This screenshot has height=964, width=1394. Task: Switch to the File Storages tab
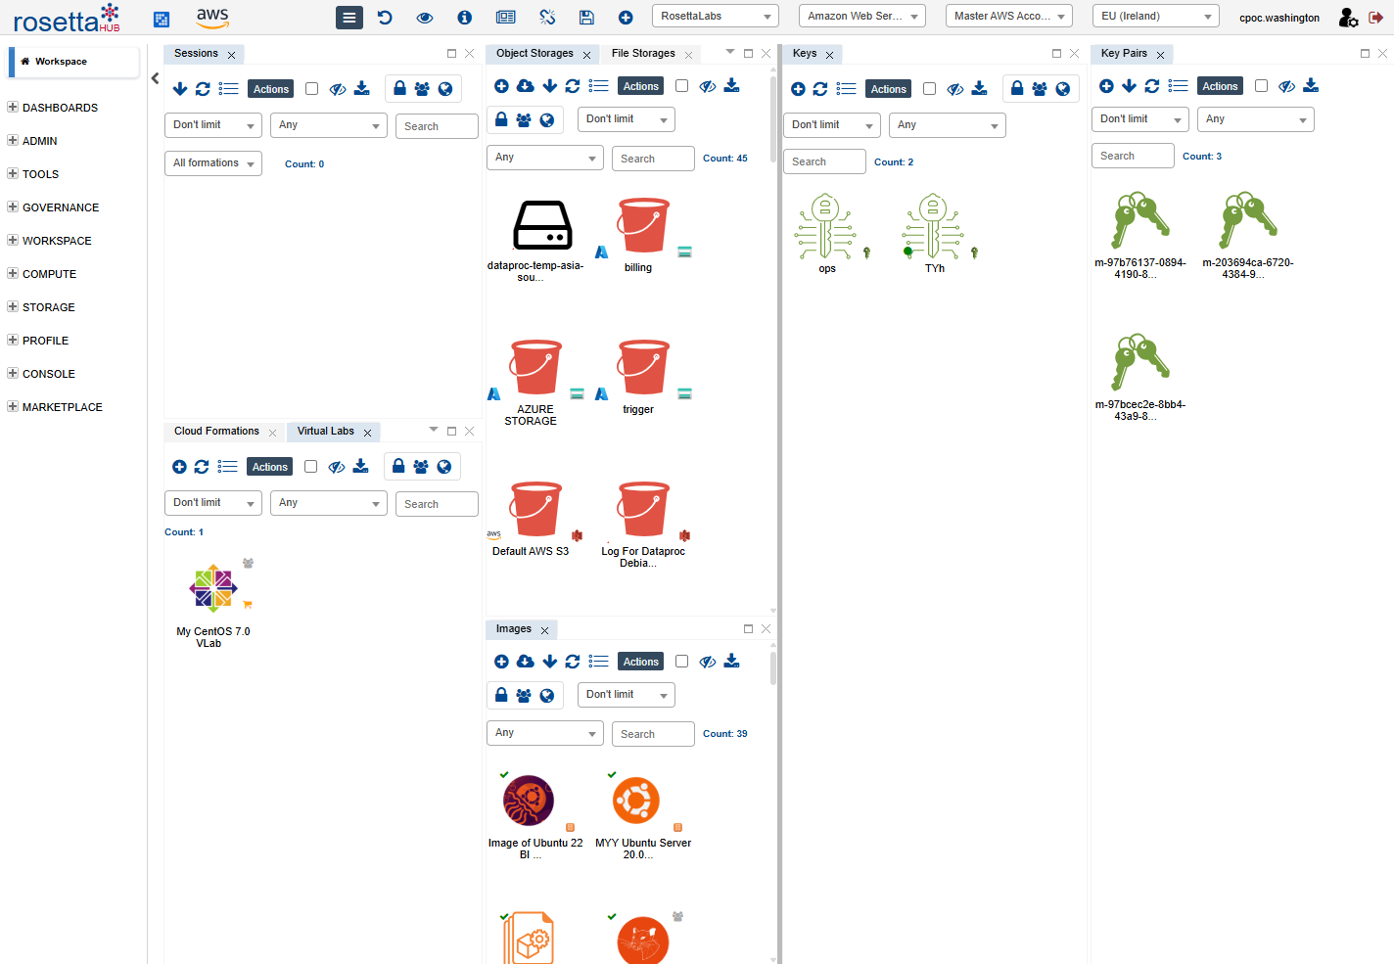643,54
